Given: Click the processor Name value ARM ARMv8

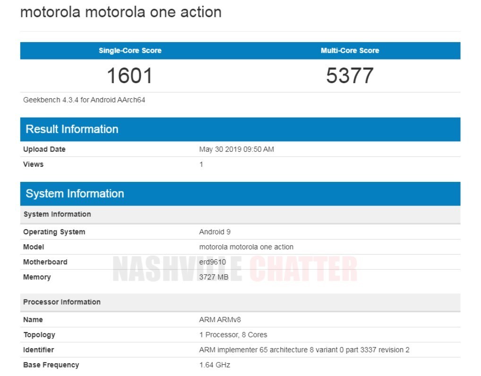Looking at the screenshot, I should click(220, 320).
